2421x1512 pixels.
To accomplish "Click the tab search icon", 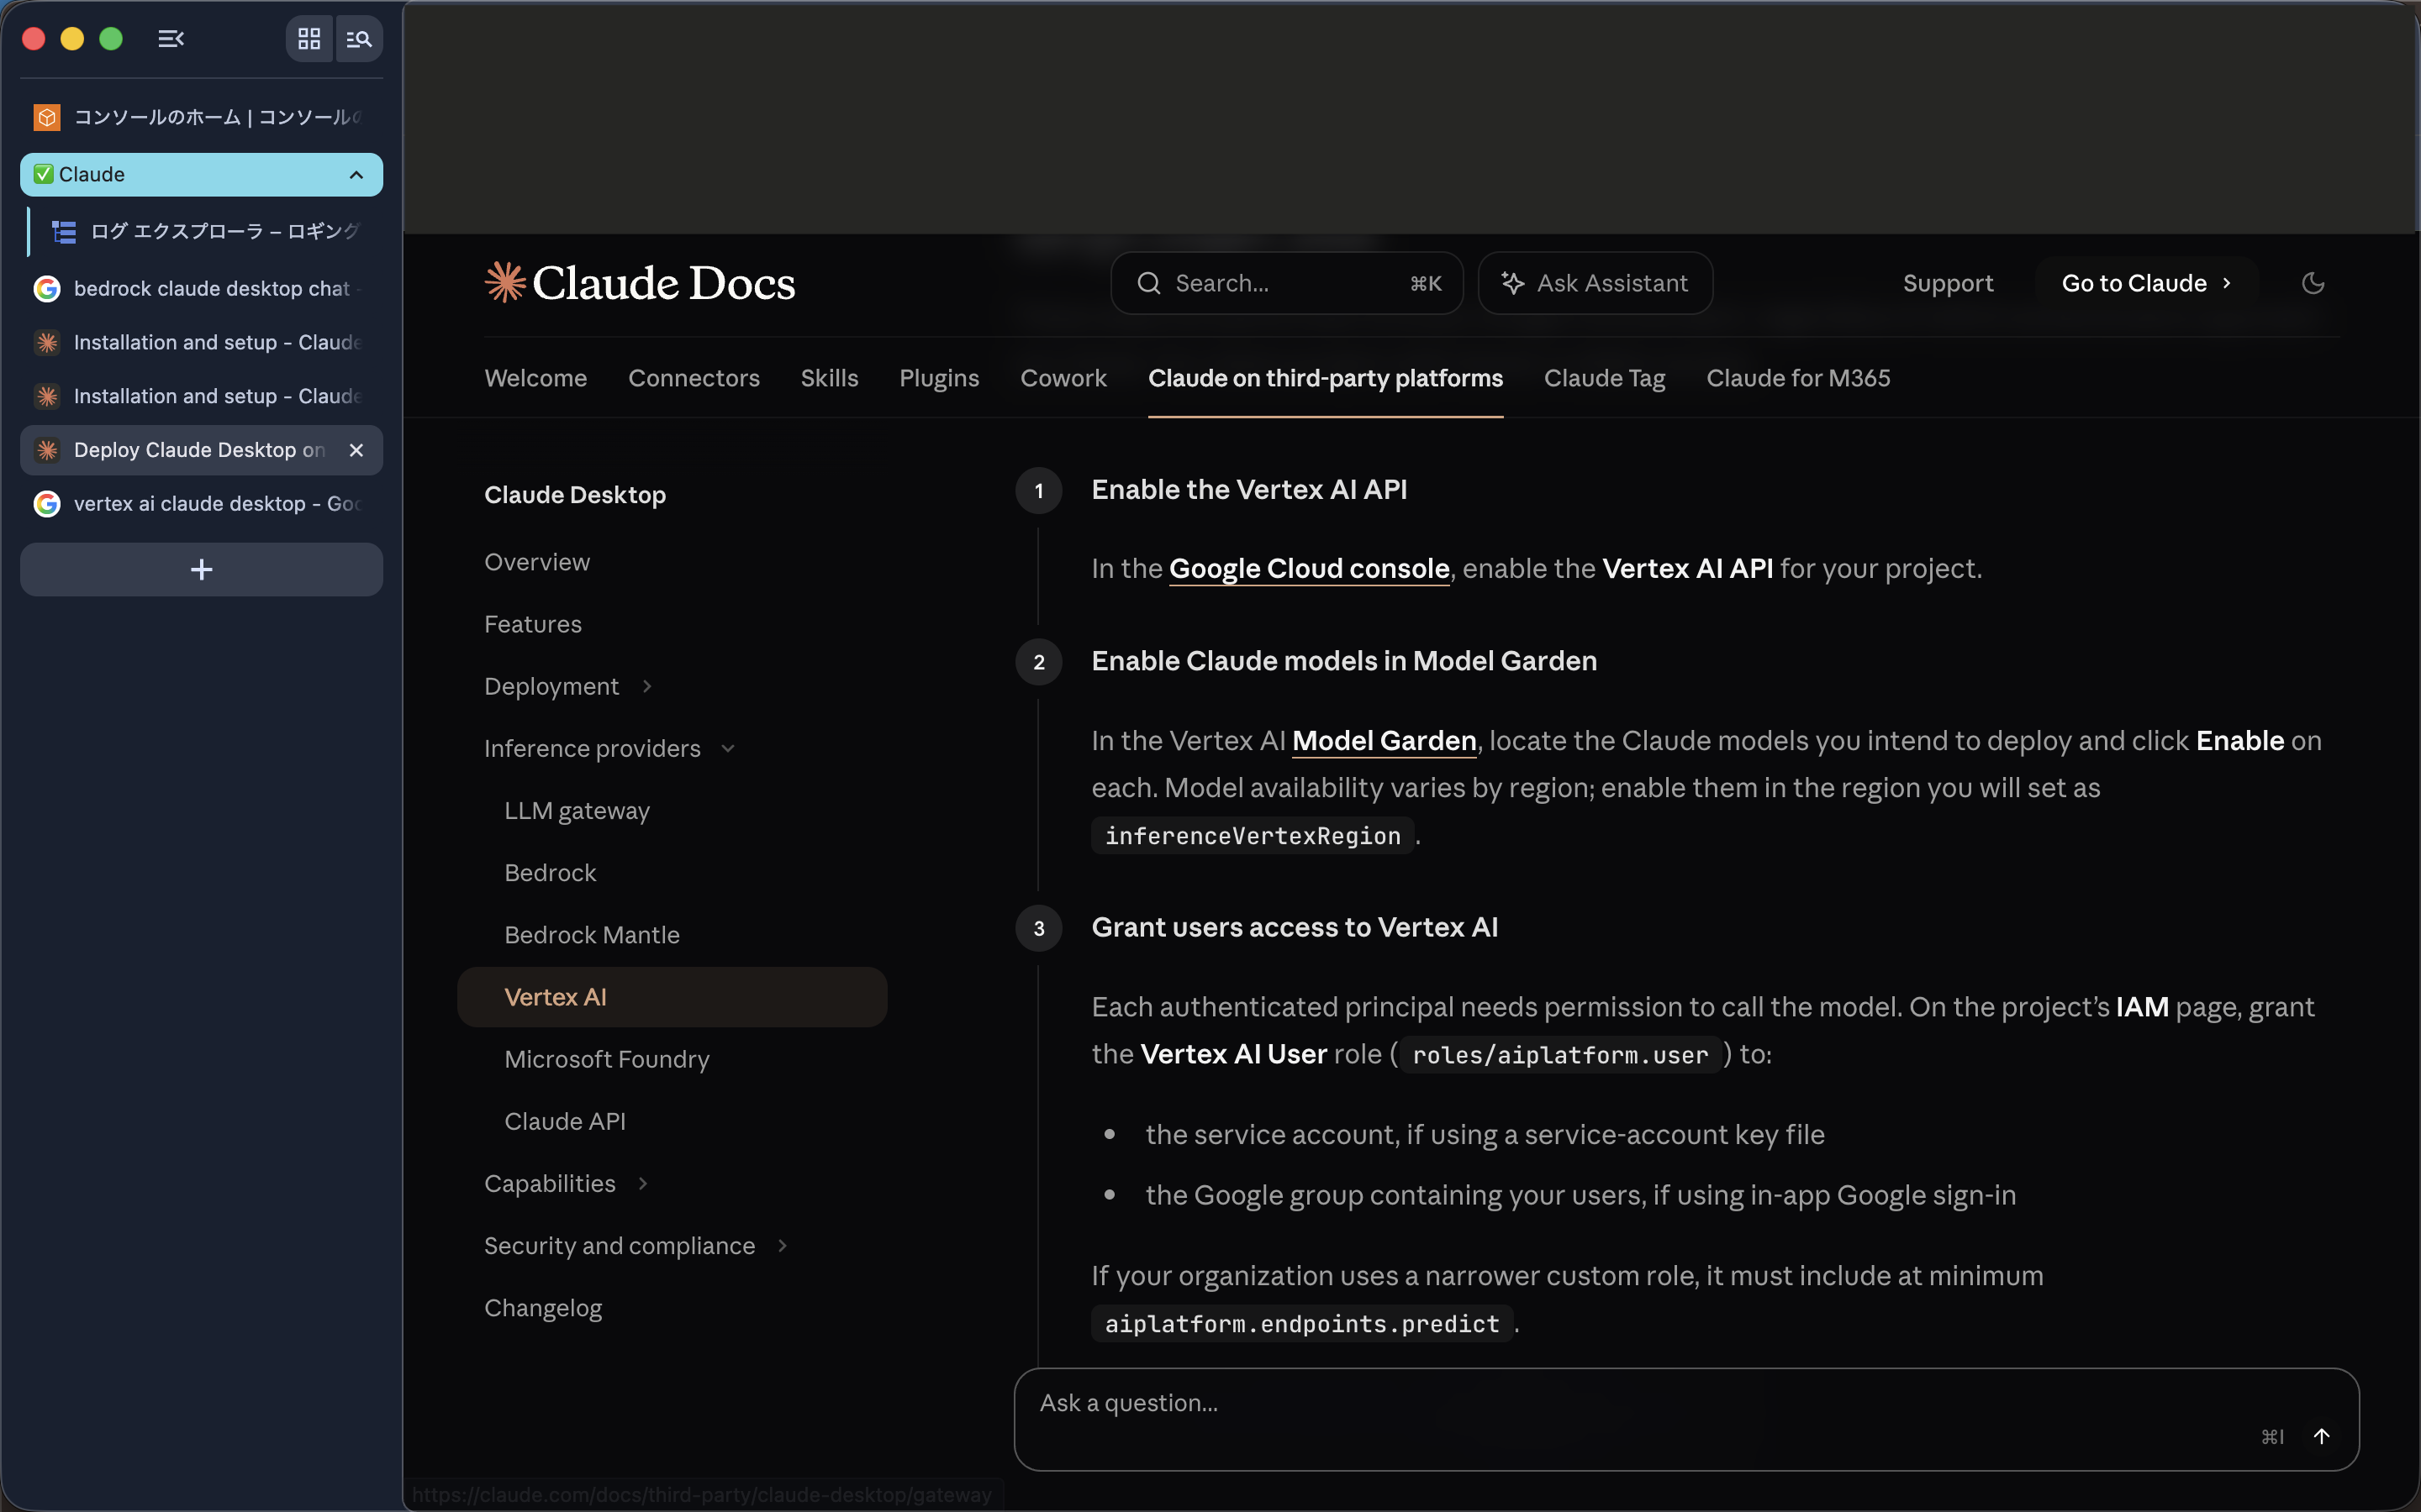I will (x=359, y=39).
